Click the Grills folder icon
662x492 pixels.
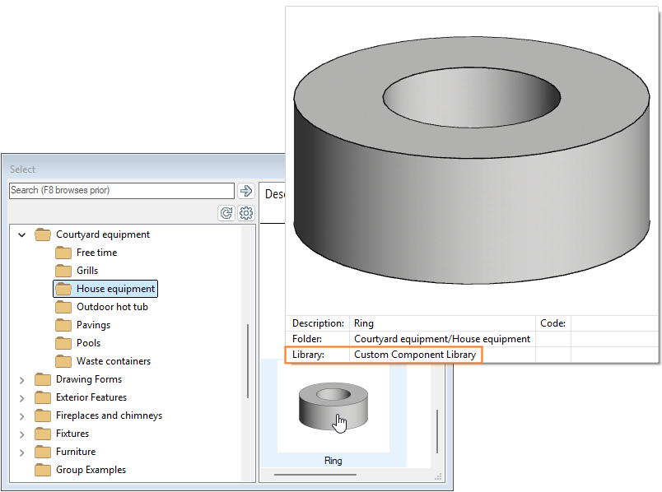click(x=63, y=271)
